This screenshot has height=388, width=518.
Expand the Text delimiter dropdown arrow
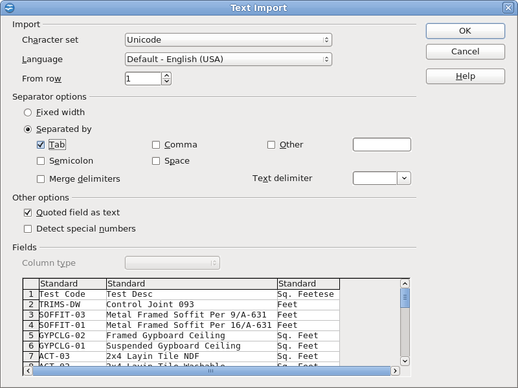click(404, 178)
